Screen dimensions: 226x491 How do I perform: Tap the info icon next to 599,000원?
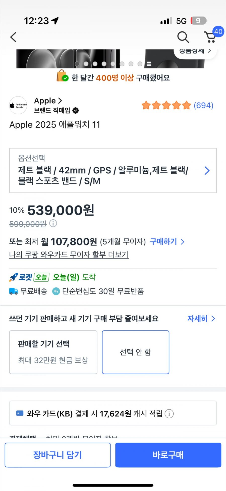click(53, 223)
